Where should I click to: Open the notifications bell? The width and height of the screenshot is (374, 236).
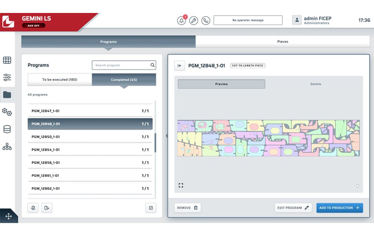pos(182,20)
